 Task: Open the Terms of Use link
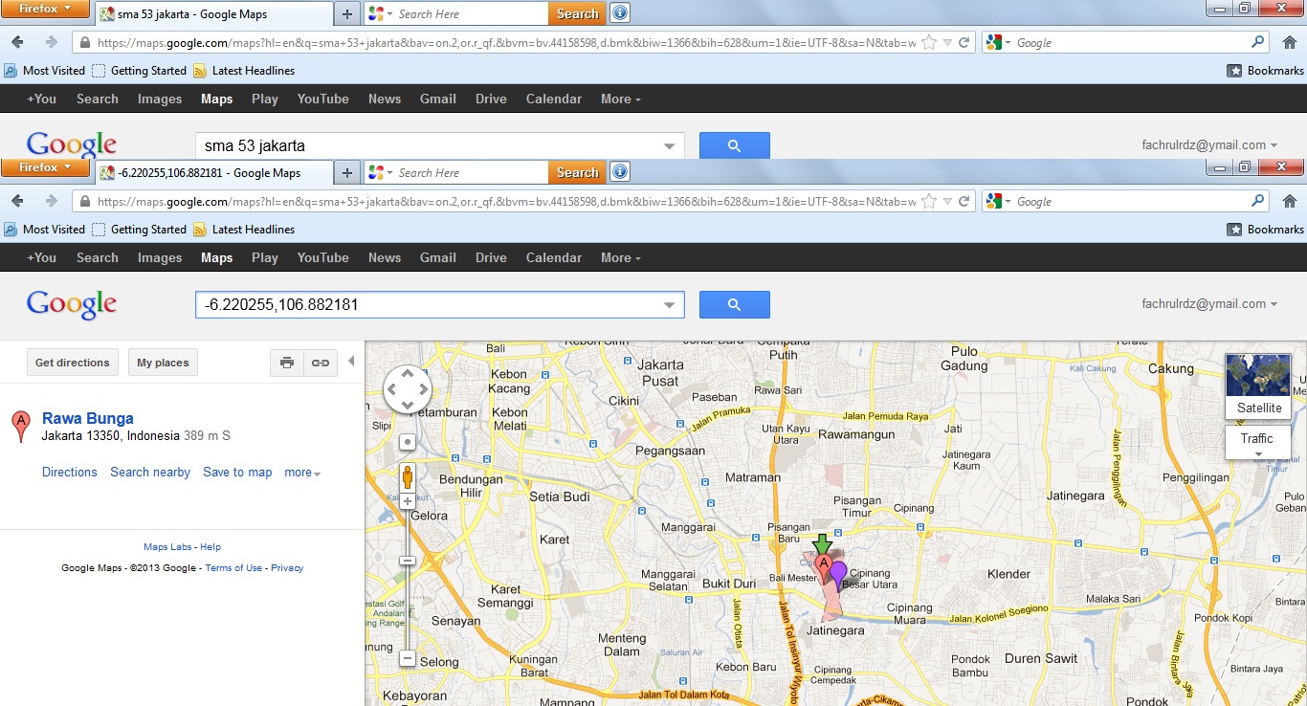point(233,568)
